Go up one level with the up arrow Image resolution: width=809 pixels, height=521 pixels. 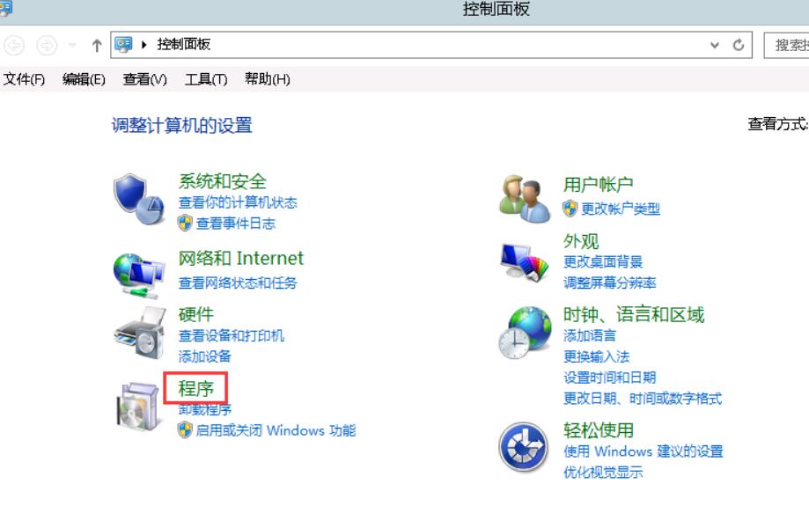click(97, 46)
